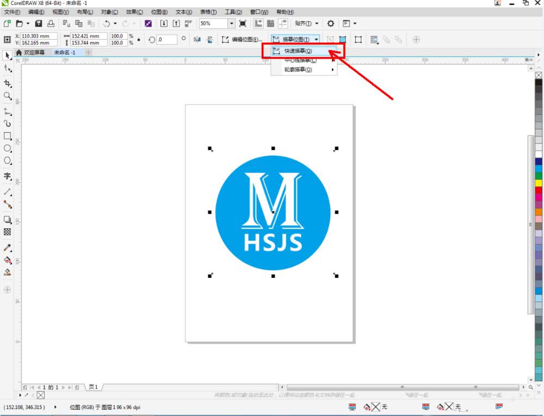Click the object origin reference grid
Image resolution: width=544 pixels, height=416 pixels.
click(7, 40)
